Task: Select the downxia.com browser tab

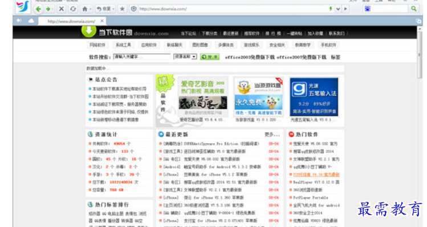Action: click(72, 21)
